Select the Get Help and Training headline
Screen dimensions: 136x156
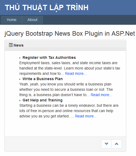point(42,100)
